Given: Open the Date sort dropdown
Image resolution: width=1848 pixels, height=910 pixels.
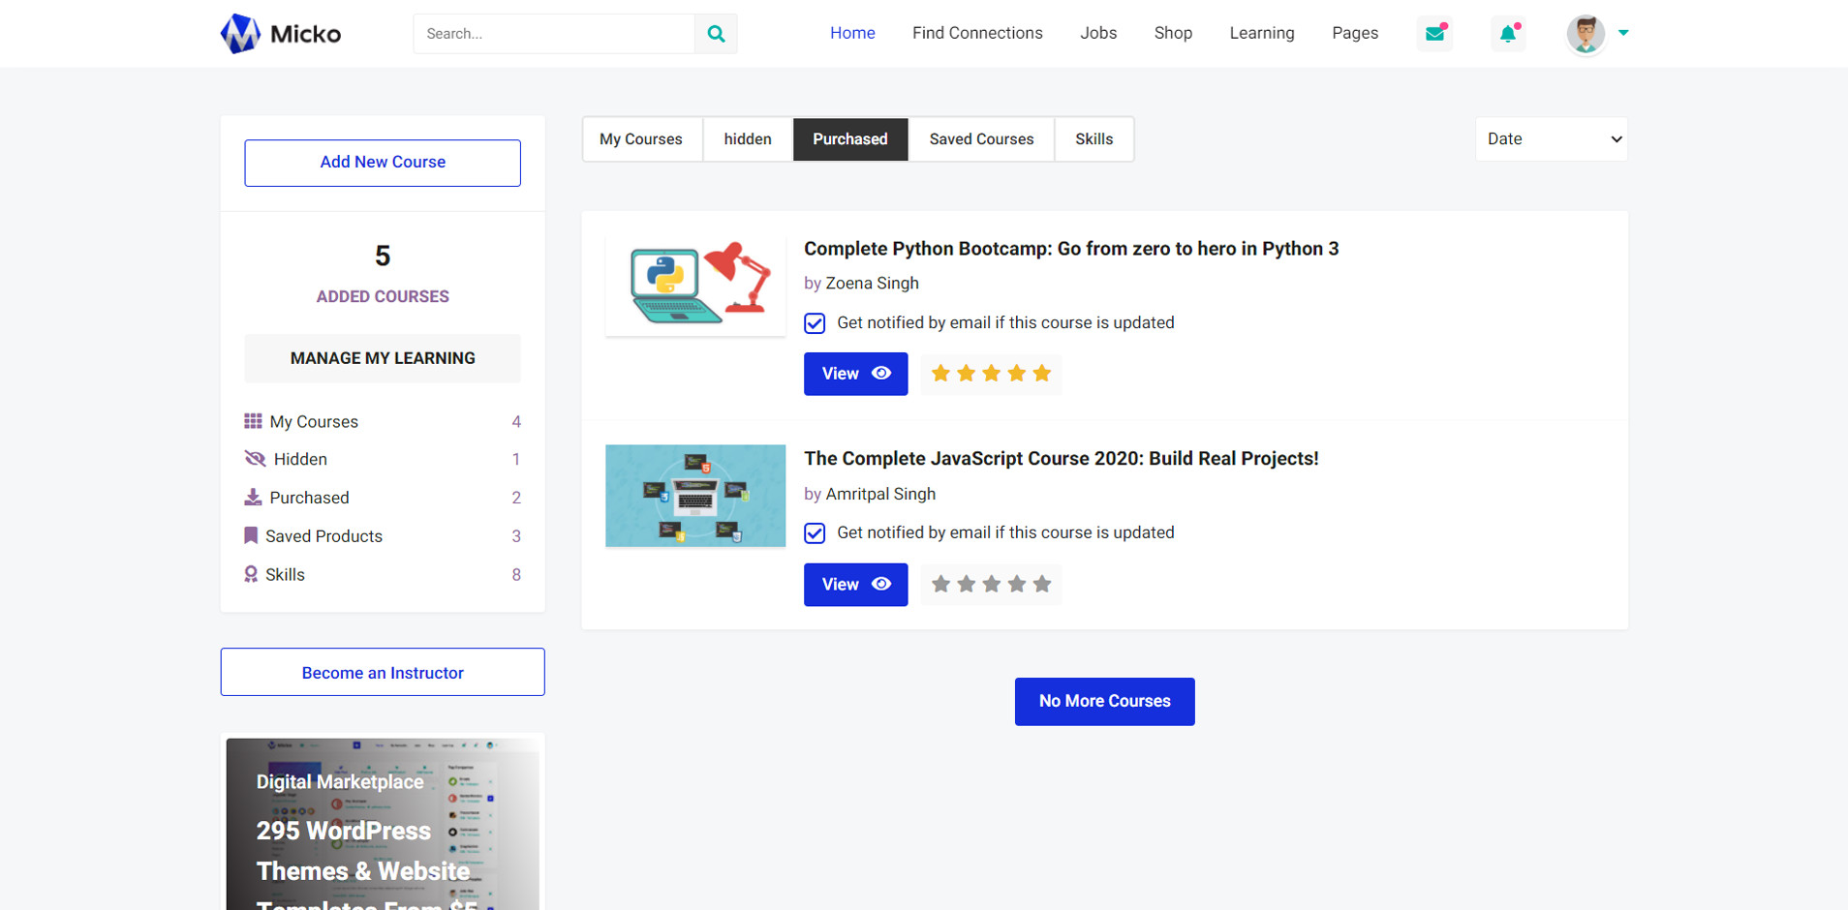Looking at the screenshot, I should tap(1551, 139).
